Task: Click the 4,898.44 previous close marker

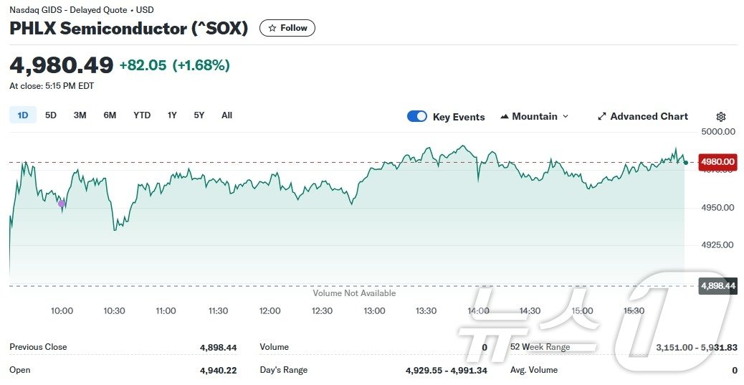Action: (717, 285)
